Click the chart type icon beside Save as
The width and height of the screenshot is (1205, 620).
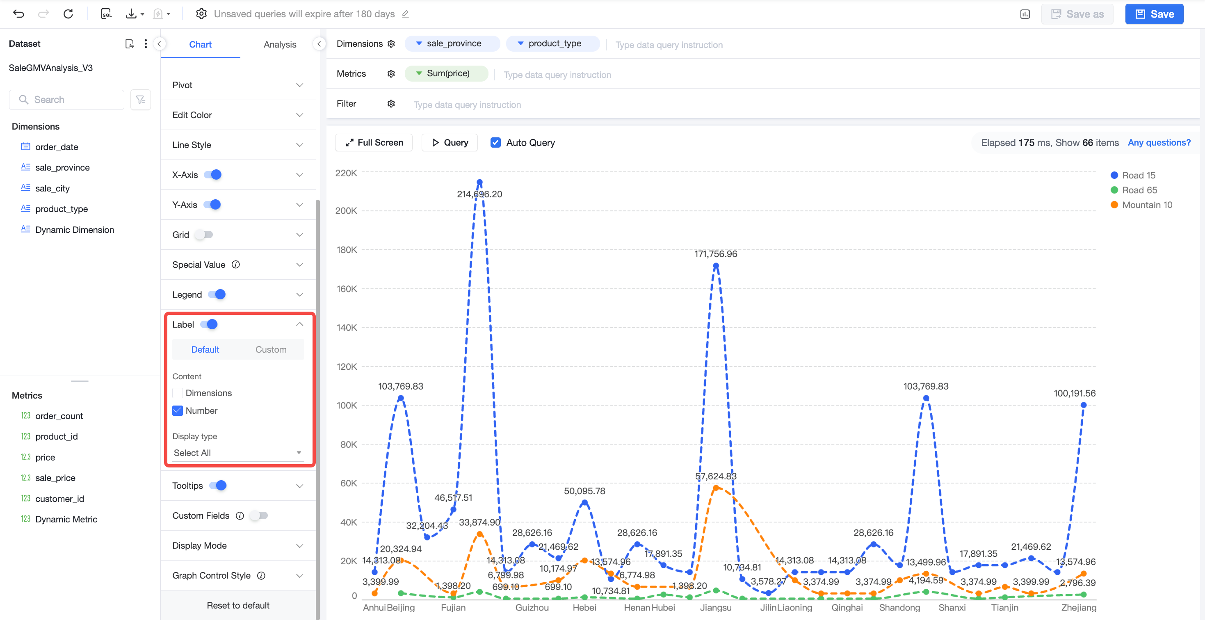click(x=1025, y=14)
